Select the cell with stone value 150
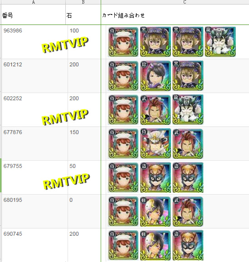 (x=84, y=143)
